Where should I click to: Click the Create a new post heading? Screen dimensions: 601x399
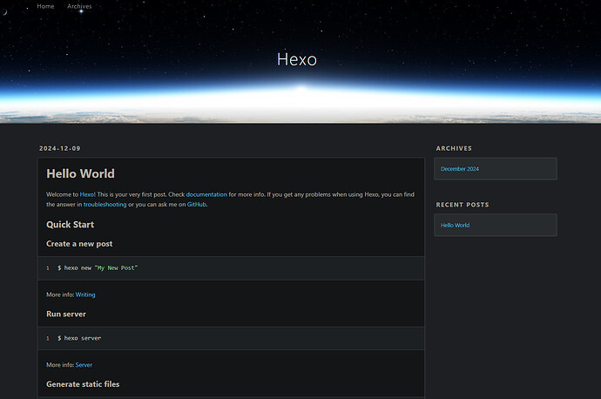[x=79, y=244]
